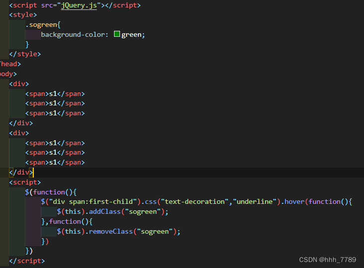364x268 pixels.
Task: Click the },function(){ line
Action: click(x=67, y=222)
